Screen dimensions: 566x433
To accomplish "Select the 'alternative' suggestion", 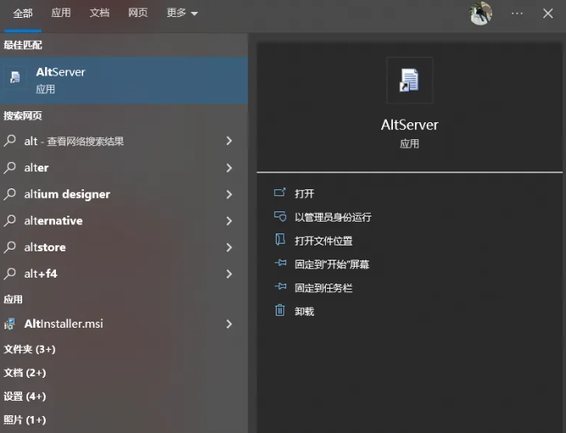I will pos(124,221).
